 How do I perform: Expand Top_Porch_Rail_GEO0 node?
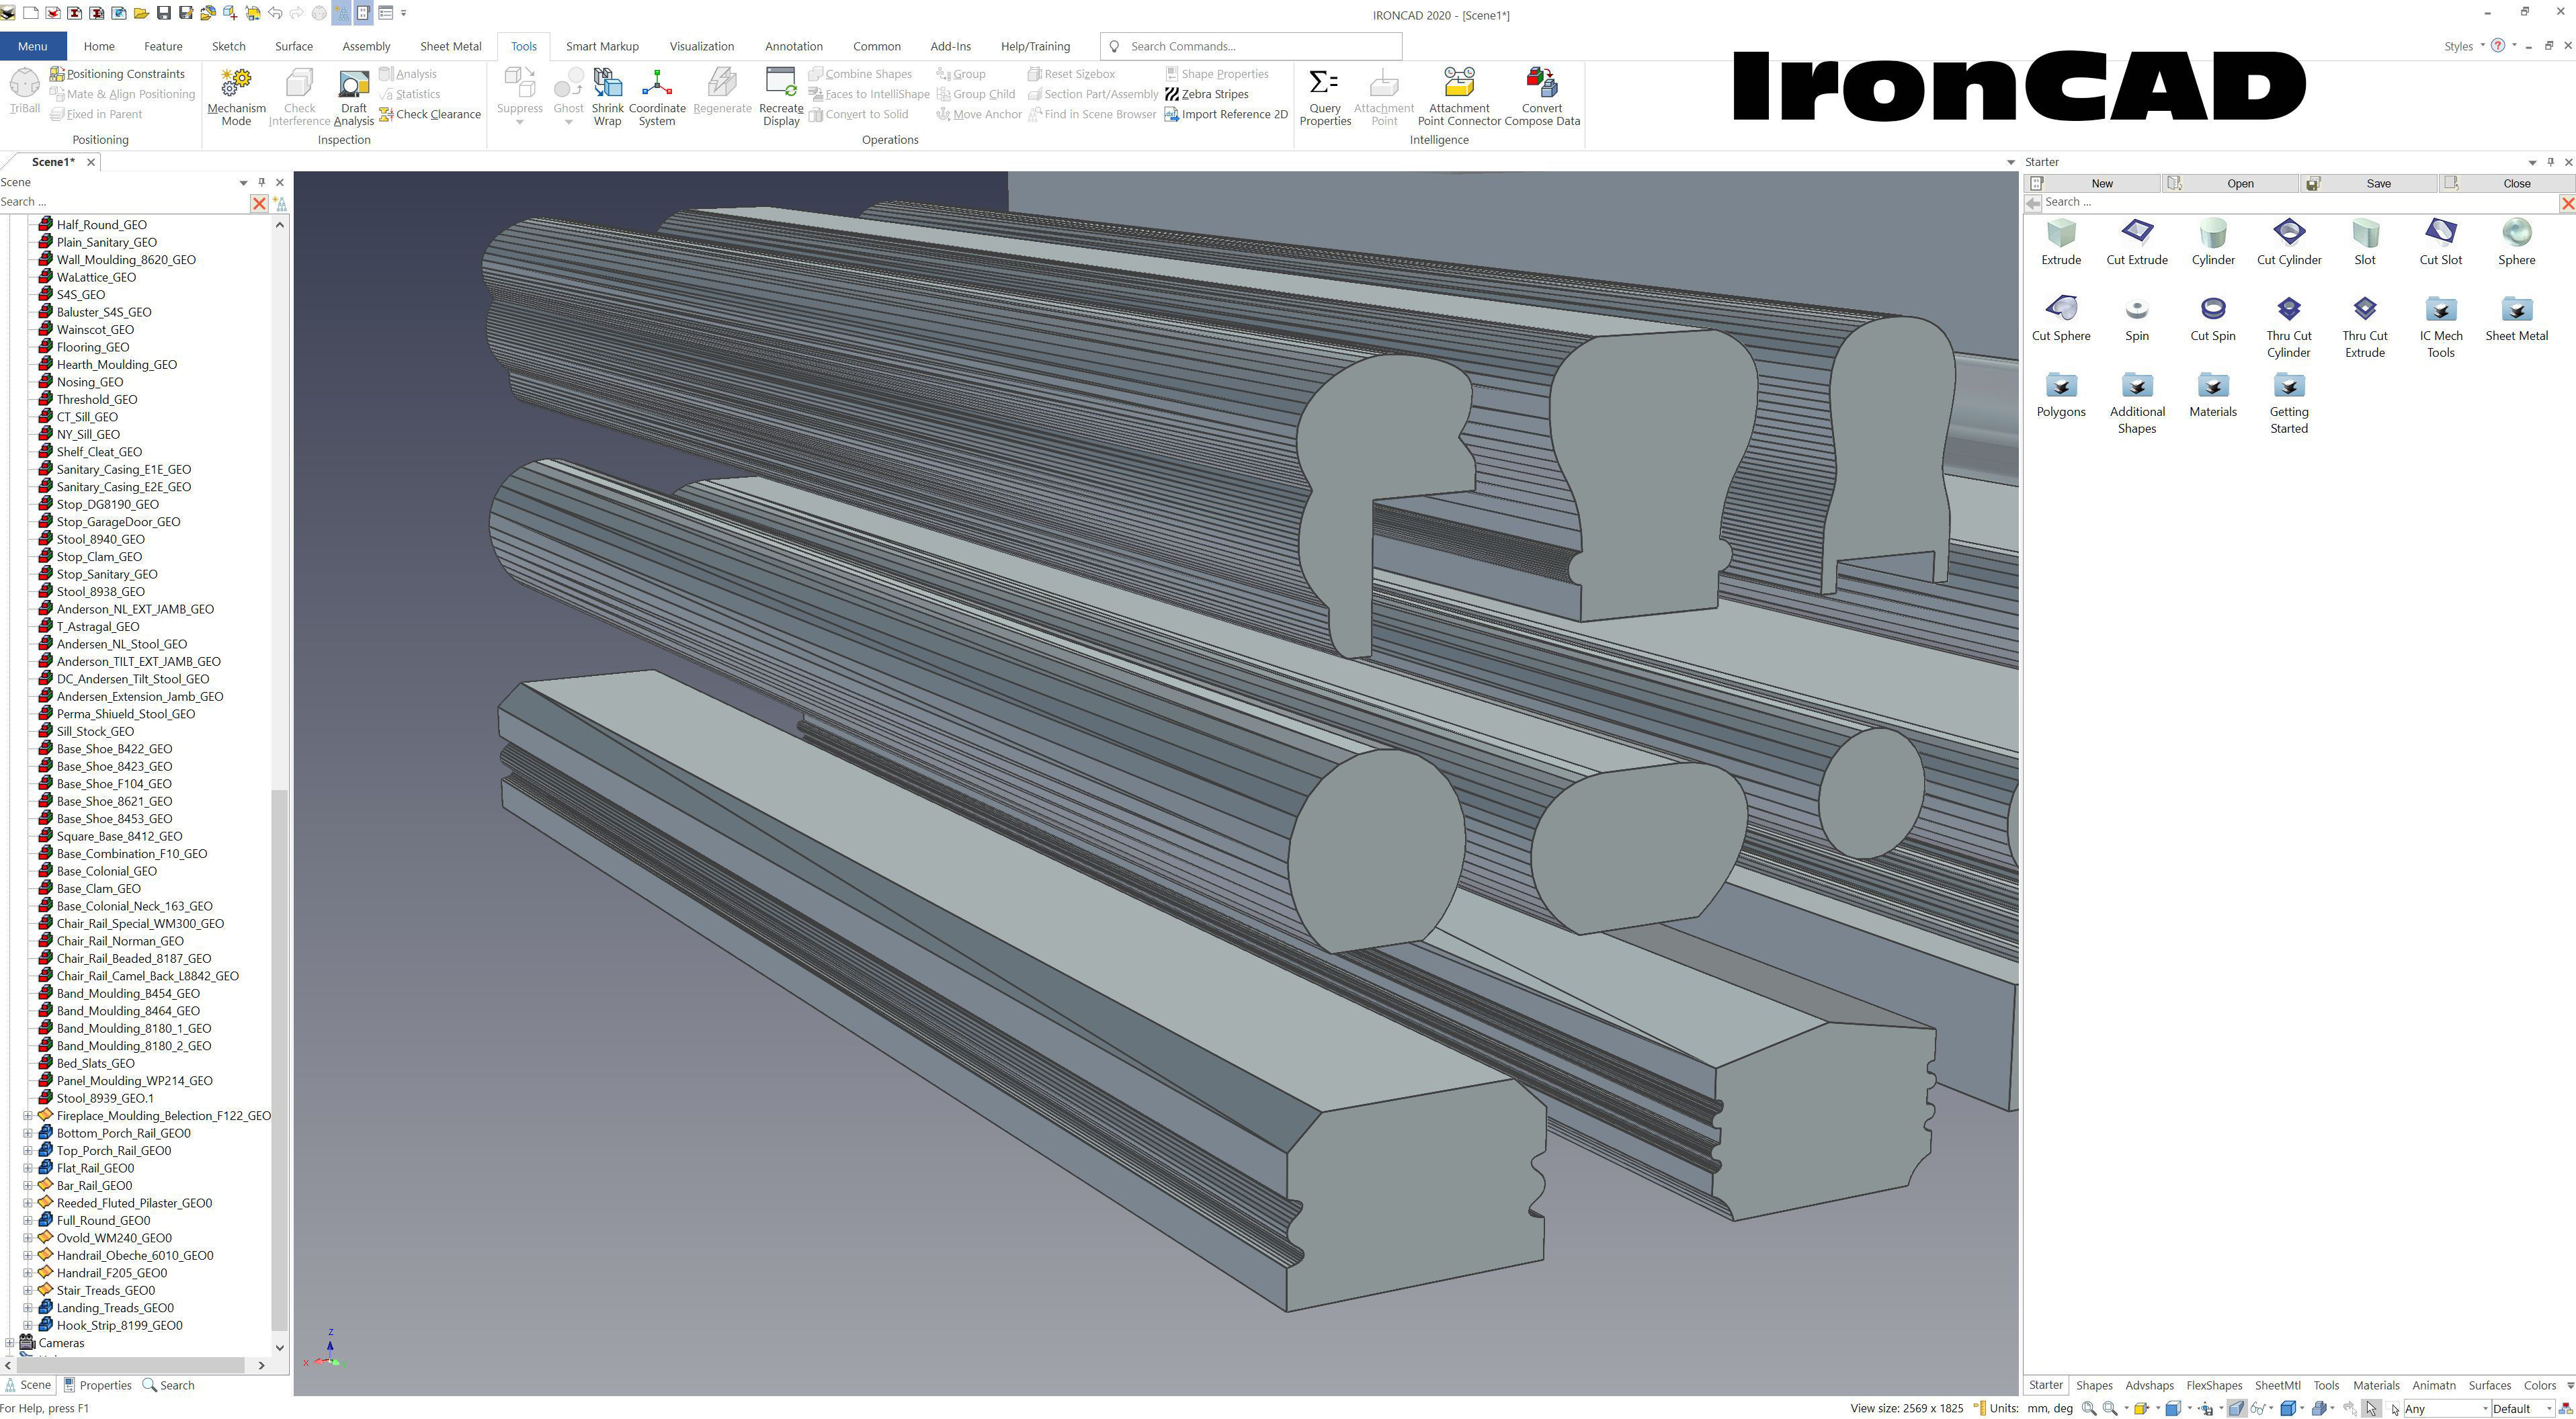(x=28, y=1151)
